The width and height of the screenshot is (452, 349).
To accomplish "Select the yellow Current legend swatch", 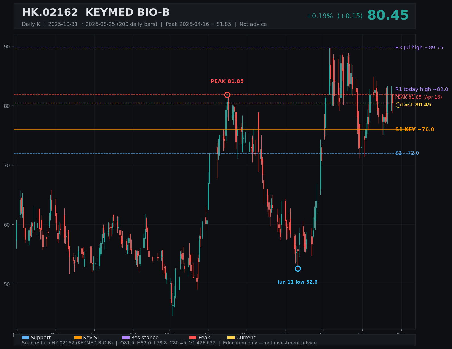I will [231, 338].
